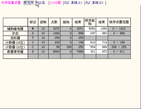
Task: Edit 32-bit counter latch end 680
Action: pyautogui.click(x=102, y=47)
